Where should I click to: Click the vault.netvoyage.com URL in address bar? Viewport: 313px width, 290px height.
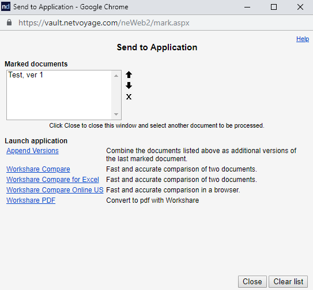104,23
